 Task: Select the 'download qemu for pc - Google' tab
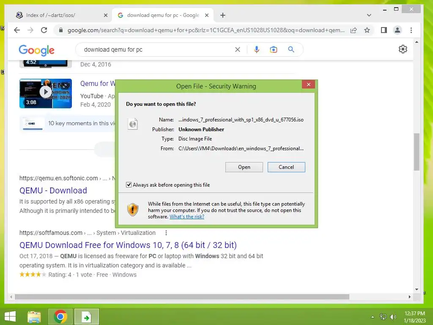click(163, 15)
